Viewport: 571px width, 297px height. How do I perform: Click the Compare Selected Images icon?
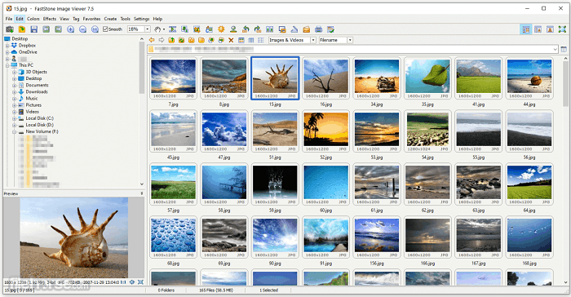click(269, 29)
